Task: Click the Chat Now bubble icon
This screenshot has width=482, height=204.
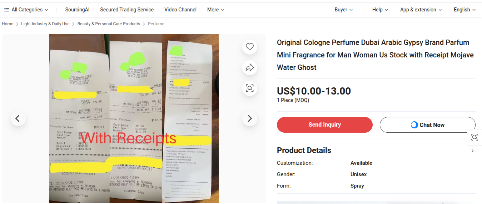Action: (414, 125)
